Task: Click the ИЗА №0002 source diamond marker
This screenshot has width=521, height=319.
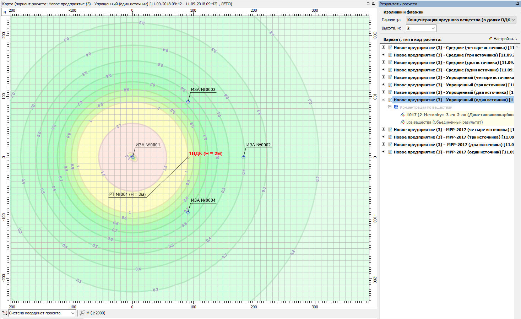Action: coord(244,157)
